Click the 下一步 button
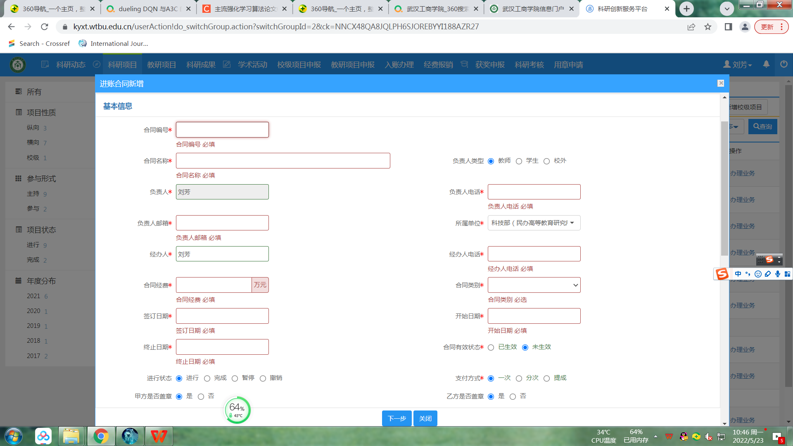 click(396, 418)
